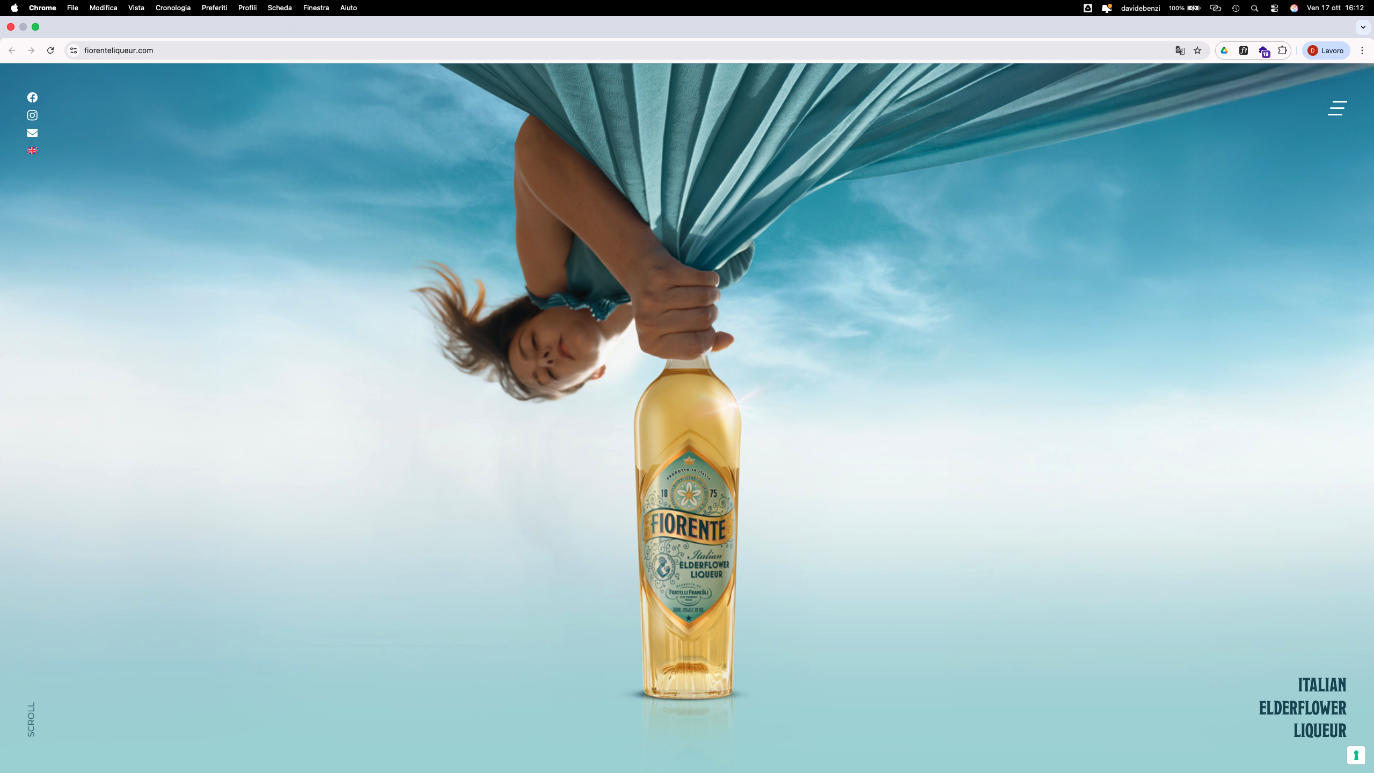The image size is (1374, 773).
Task: Open the Extensions puzzle icon
Action: pyautogui.click(x=1282, y=50)
